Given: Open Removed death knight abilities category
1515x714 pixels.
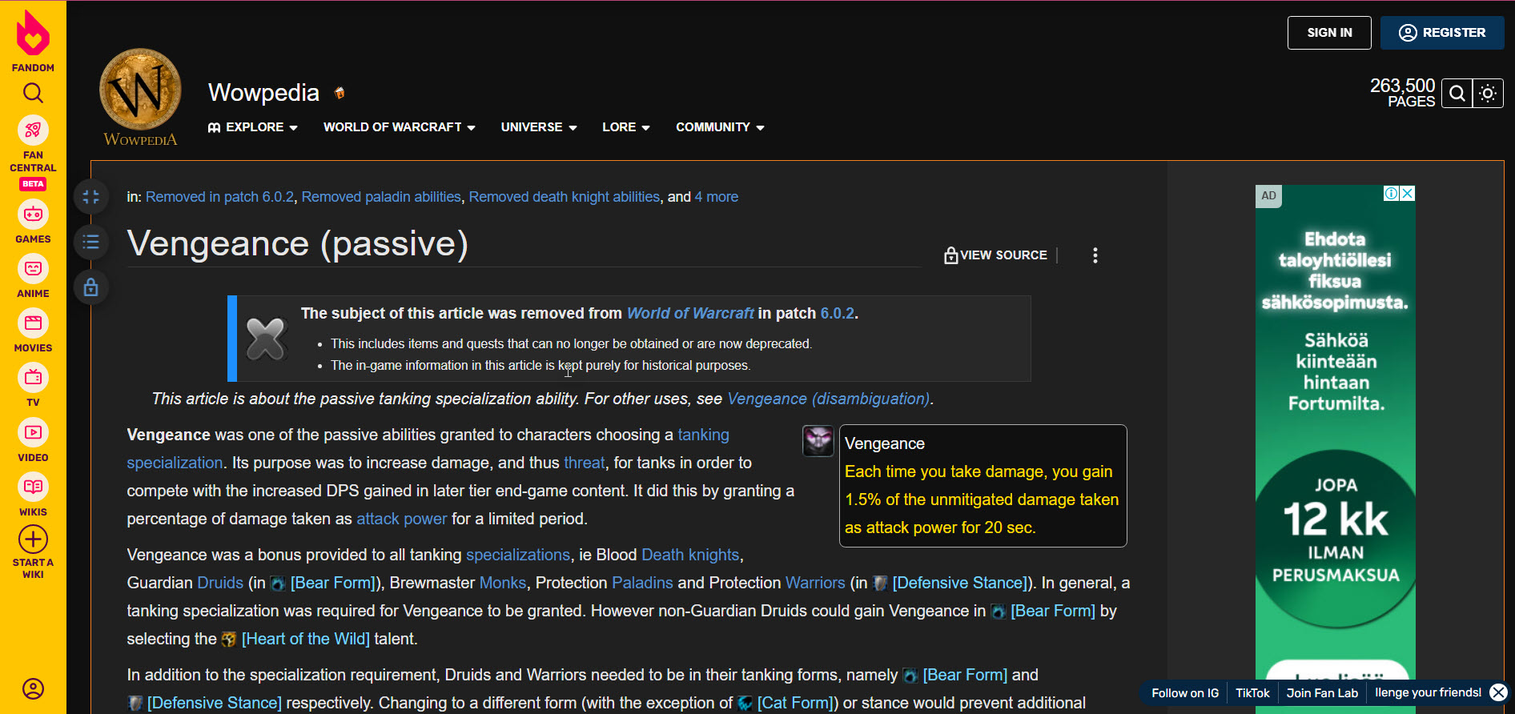Looking at the screenshot, I should (x=565, y=197).
